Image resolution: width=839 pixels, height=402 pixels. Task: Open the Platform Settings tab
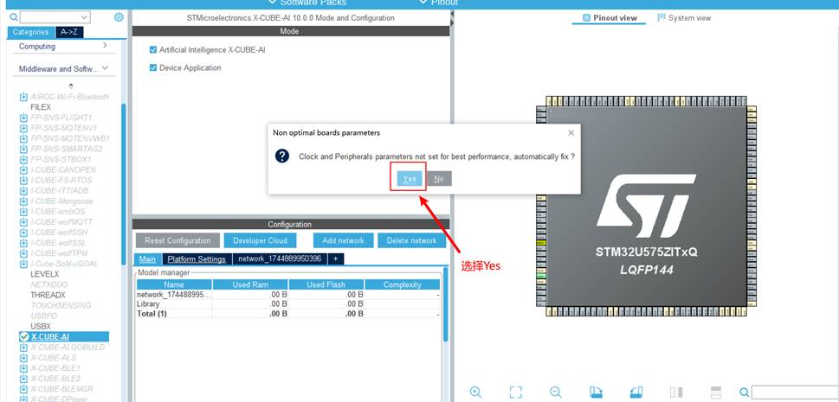(197, 258)
